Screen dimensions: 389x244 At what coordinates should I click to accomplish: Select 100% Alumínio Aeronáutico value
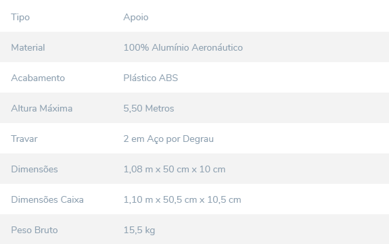183,47
